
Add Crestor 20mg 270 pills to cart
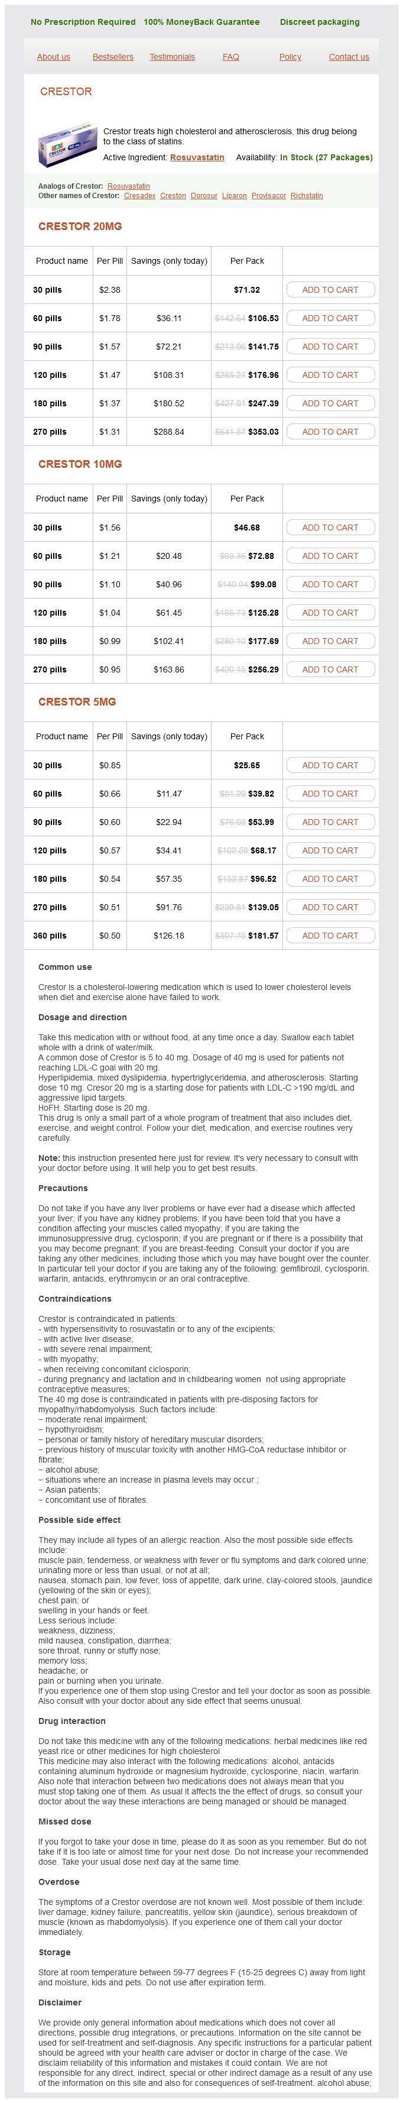[x=330, y=432]
